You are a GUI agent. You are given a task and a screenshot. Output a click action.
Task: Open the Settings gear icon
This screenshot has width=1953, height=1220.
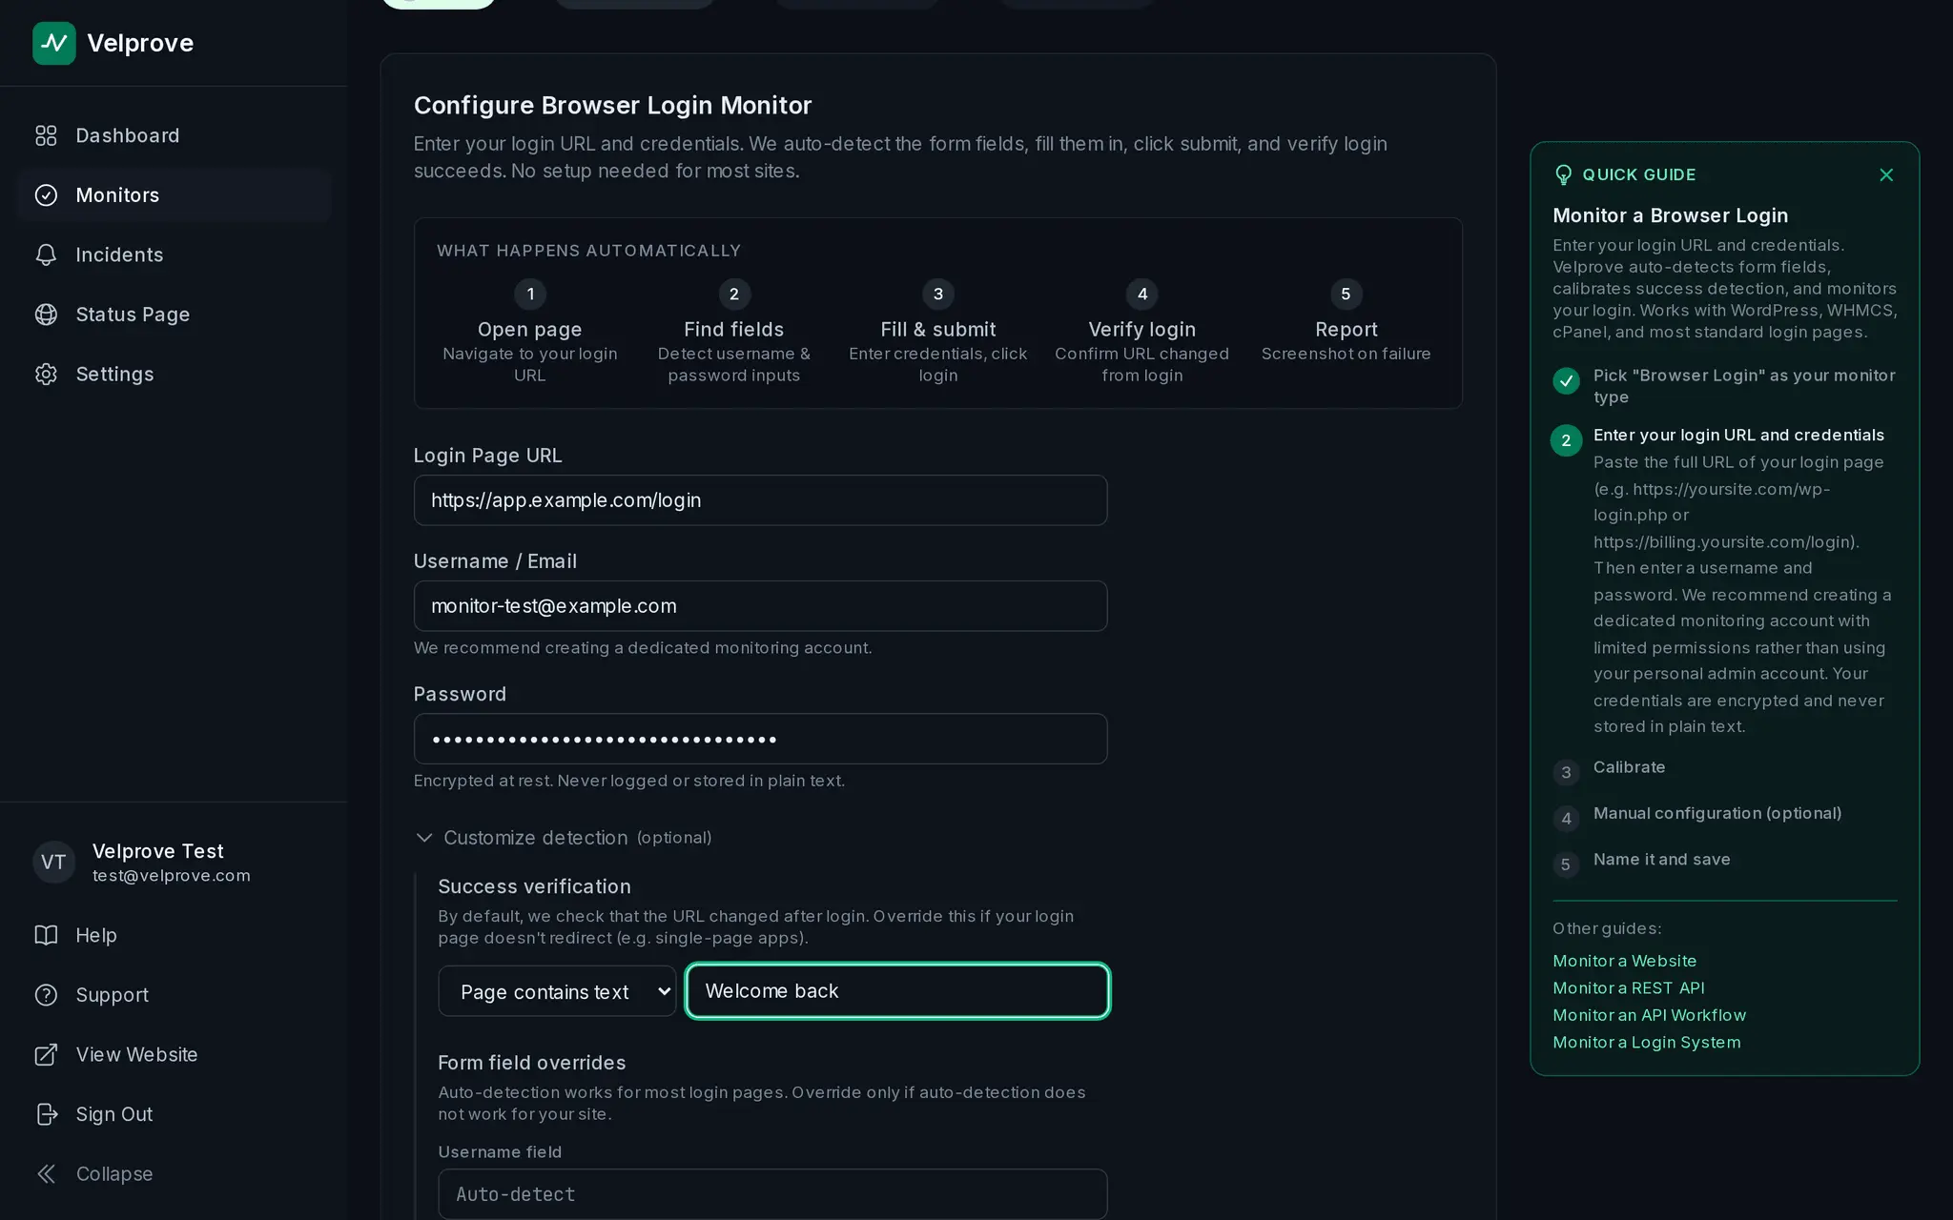[x=46, y=374]
